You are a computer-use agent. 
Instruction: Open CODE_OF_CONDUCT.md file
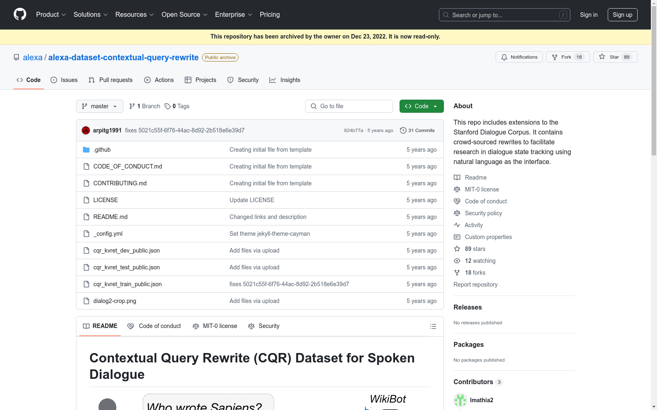tap(128, 166)
